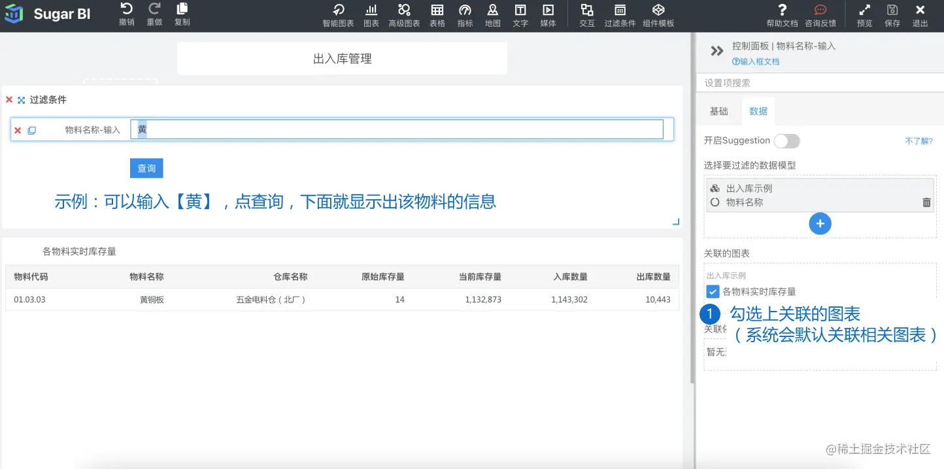
Task: Click the 设置项搜索 search box
Action: coord(820,83)
